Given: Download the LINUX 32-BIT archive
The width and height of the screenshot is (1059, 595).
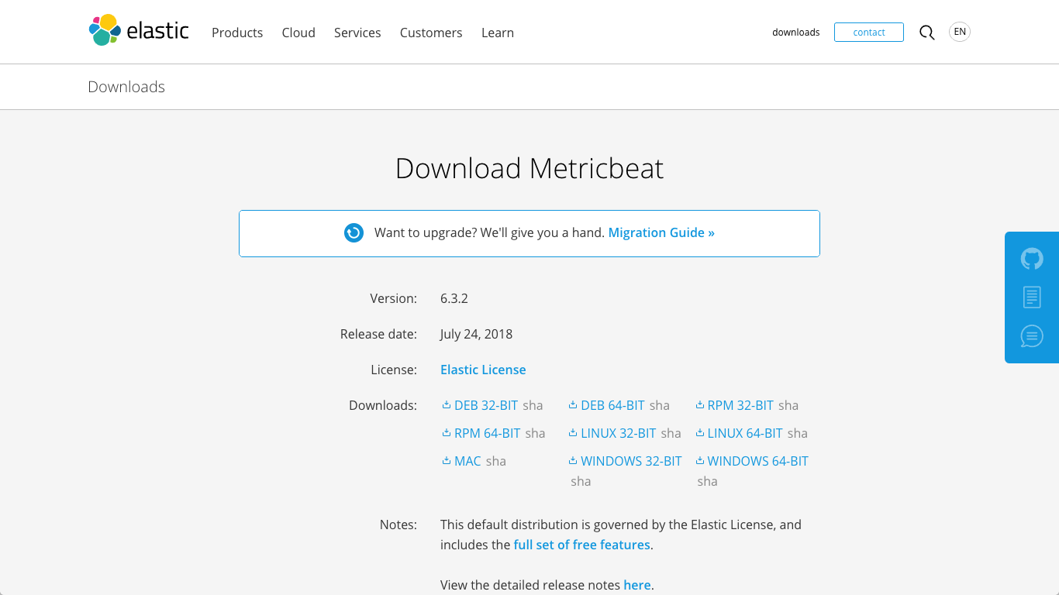Looking at the screenshot, I should (x=619, y=433).
